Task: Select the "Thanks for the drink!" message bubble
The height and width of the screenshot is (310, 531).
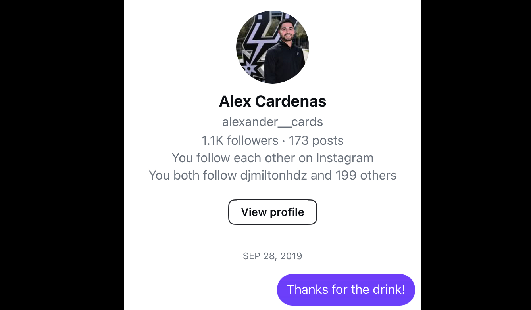Action: click(x=346, y=289)
